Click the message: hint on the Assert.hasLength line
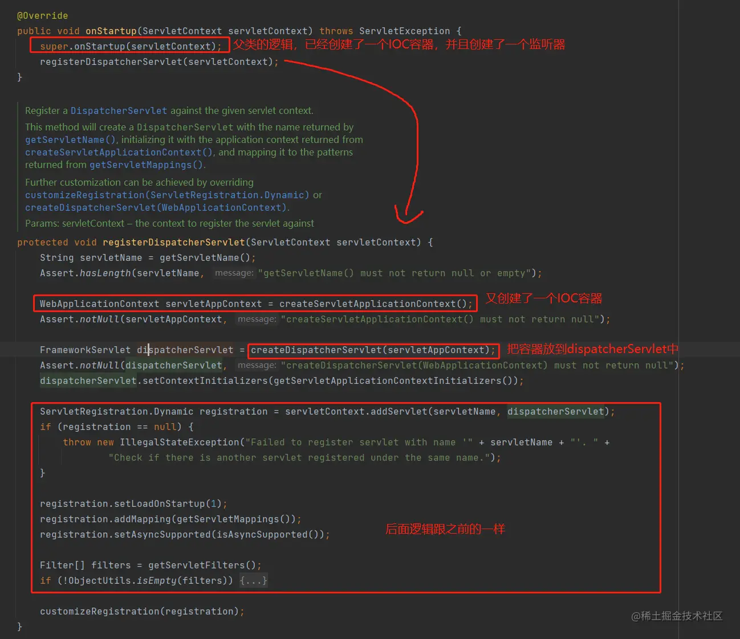Image resolution: width=740 pixels, height=639 pixels. pyautogui.click(x=234, y=273)
